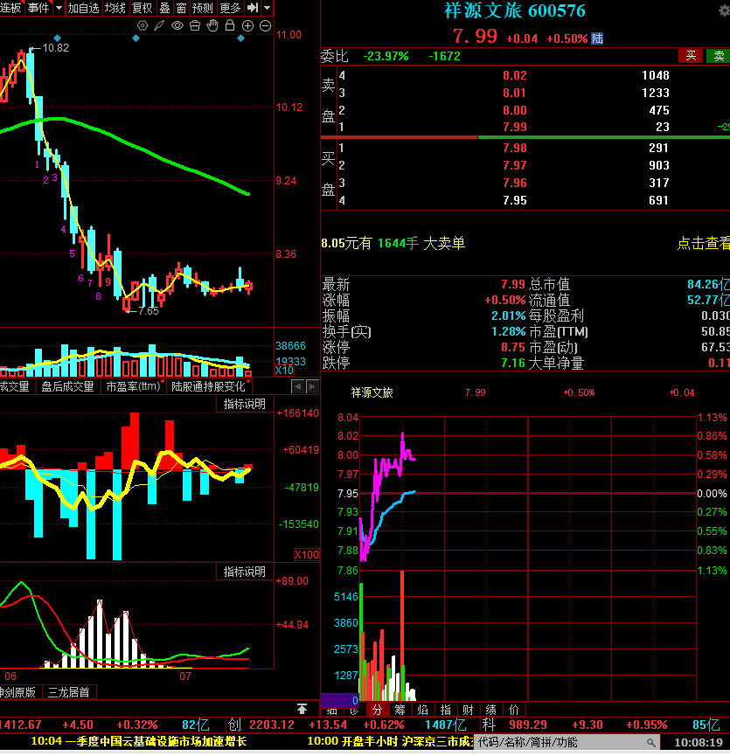The image size is (730, 756).
Task: Click the first blue diamond event marker
Action: (x=58, y=38)
